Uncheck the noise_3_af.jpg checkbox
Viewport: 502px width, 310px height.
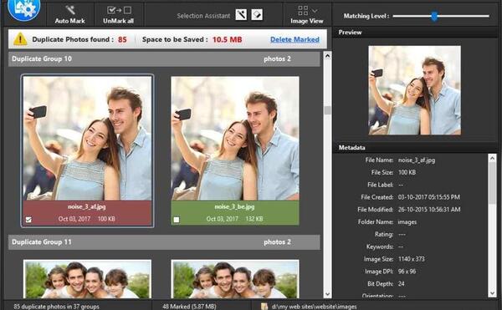(28, 220)
